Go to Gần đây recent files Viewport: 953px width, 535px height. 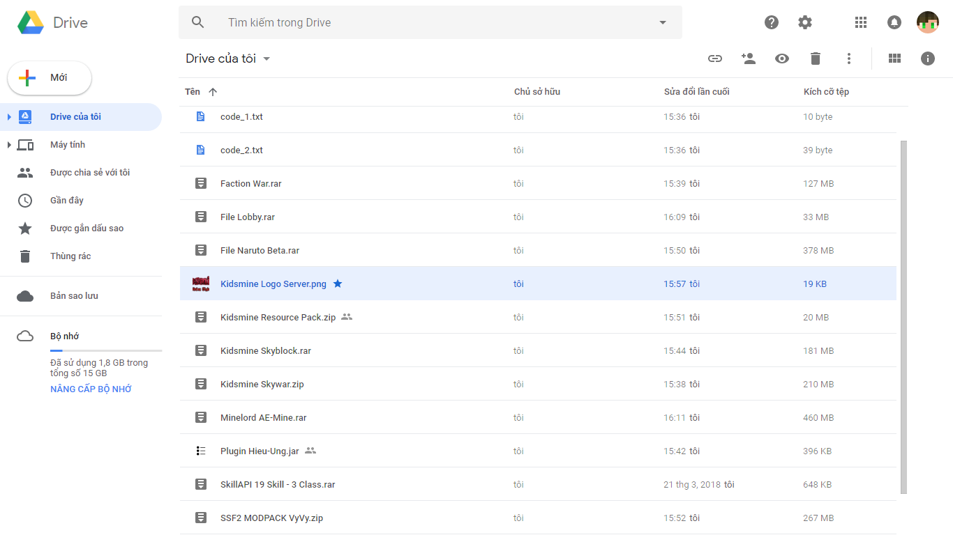point(81,201)
